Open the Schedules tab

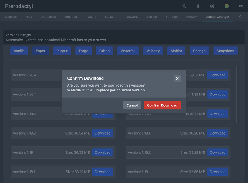pos(72,17)
